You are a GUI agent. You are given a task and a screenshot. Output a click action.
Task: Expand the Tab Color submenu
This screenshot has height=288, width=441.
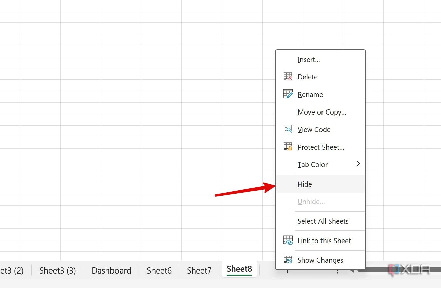[358, 164]
